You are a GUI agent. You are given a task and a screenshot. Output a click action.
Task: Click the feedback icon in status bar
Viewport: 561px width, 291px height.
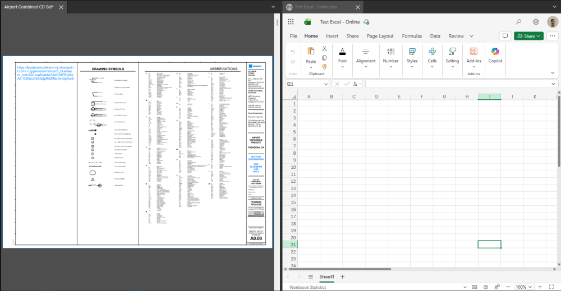pos(497,287)
